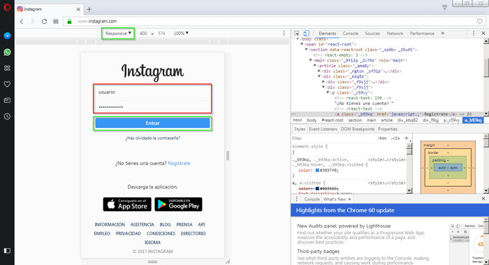Open the Responsive device dropdown

click(x=118, y=34)
